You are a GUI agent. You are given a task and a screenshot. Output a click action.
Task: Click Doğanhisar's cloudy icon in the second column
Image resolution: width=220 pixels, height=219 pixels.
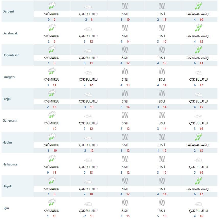click(88, 51)
